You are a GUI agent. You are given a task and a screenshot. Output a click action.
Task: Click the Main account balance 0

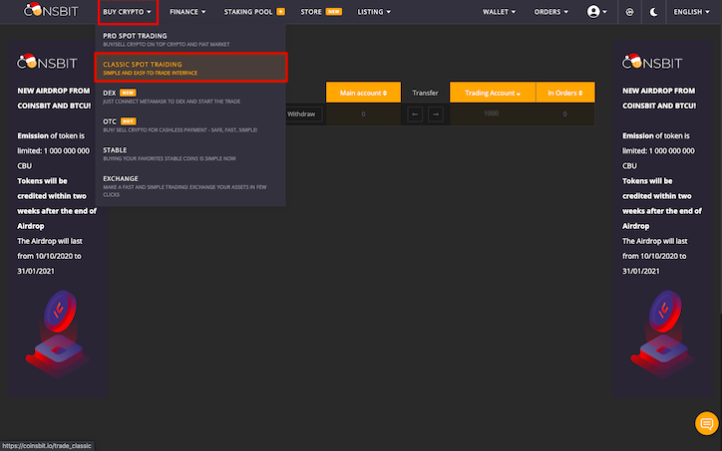coord(363,114)
